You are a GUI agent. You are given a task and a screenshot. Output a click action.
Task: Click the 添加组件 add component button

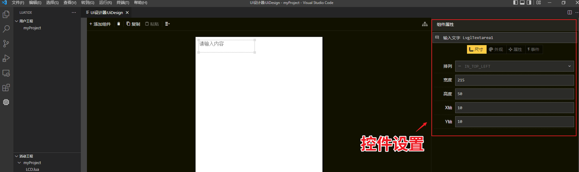100,24
